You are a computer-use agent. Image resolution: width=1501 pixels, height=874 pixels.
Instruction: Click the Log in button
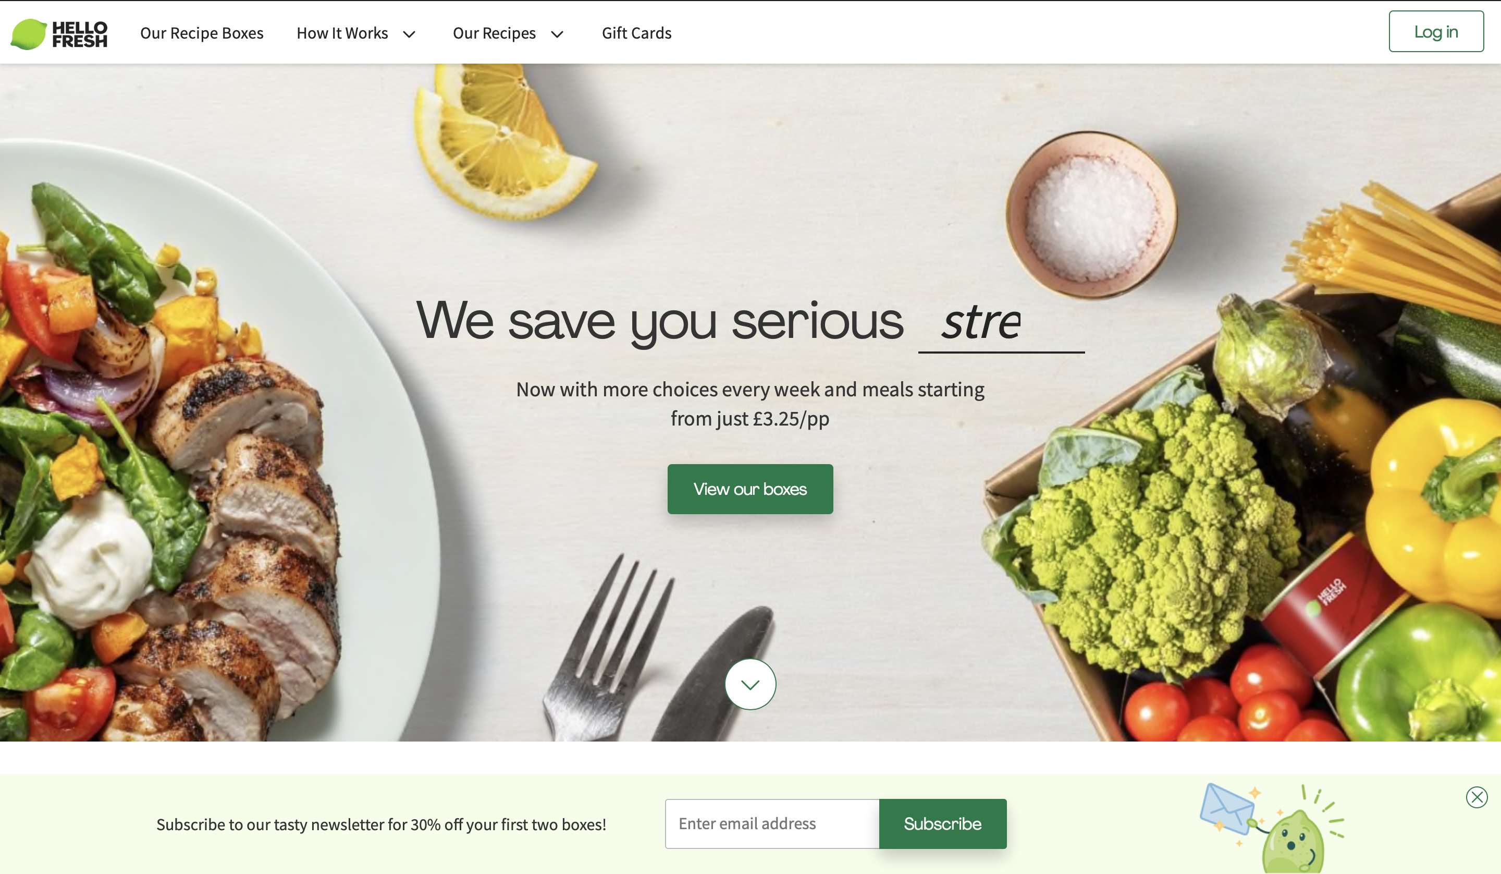point(1436,32)
